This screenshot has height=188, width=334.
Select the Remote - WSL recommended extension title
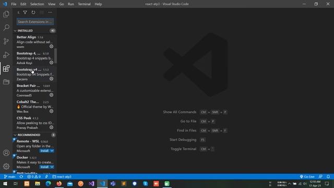(x=28, y=141)
